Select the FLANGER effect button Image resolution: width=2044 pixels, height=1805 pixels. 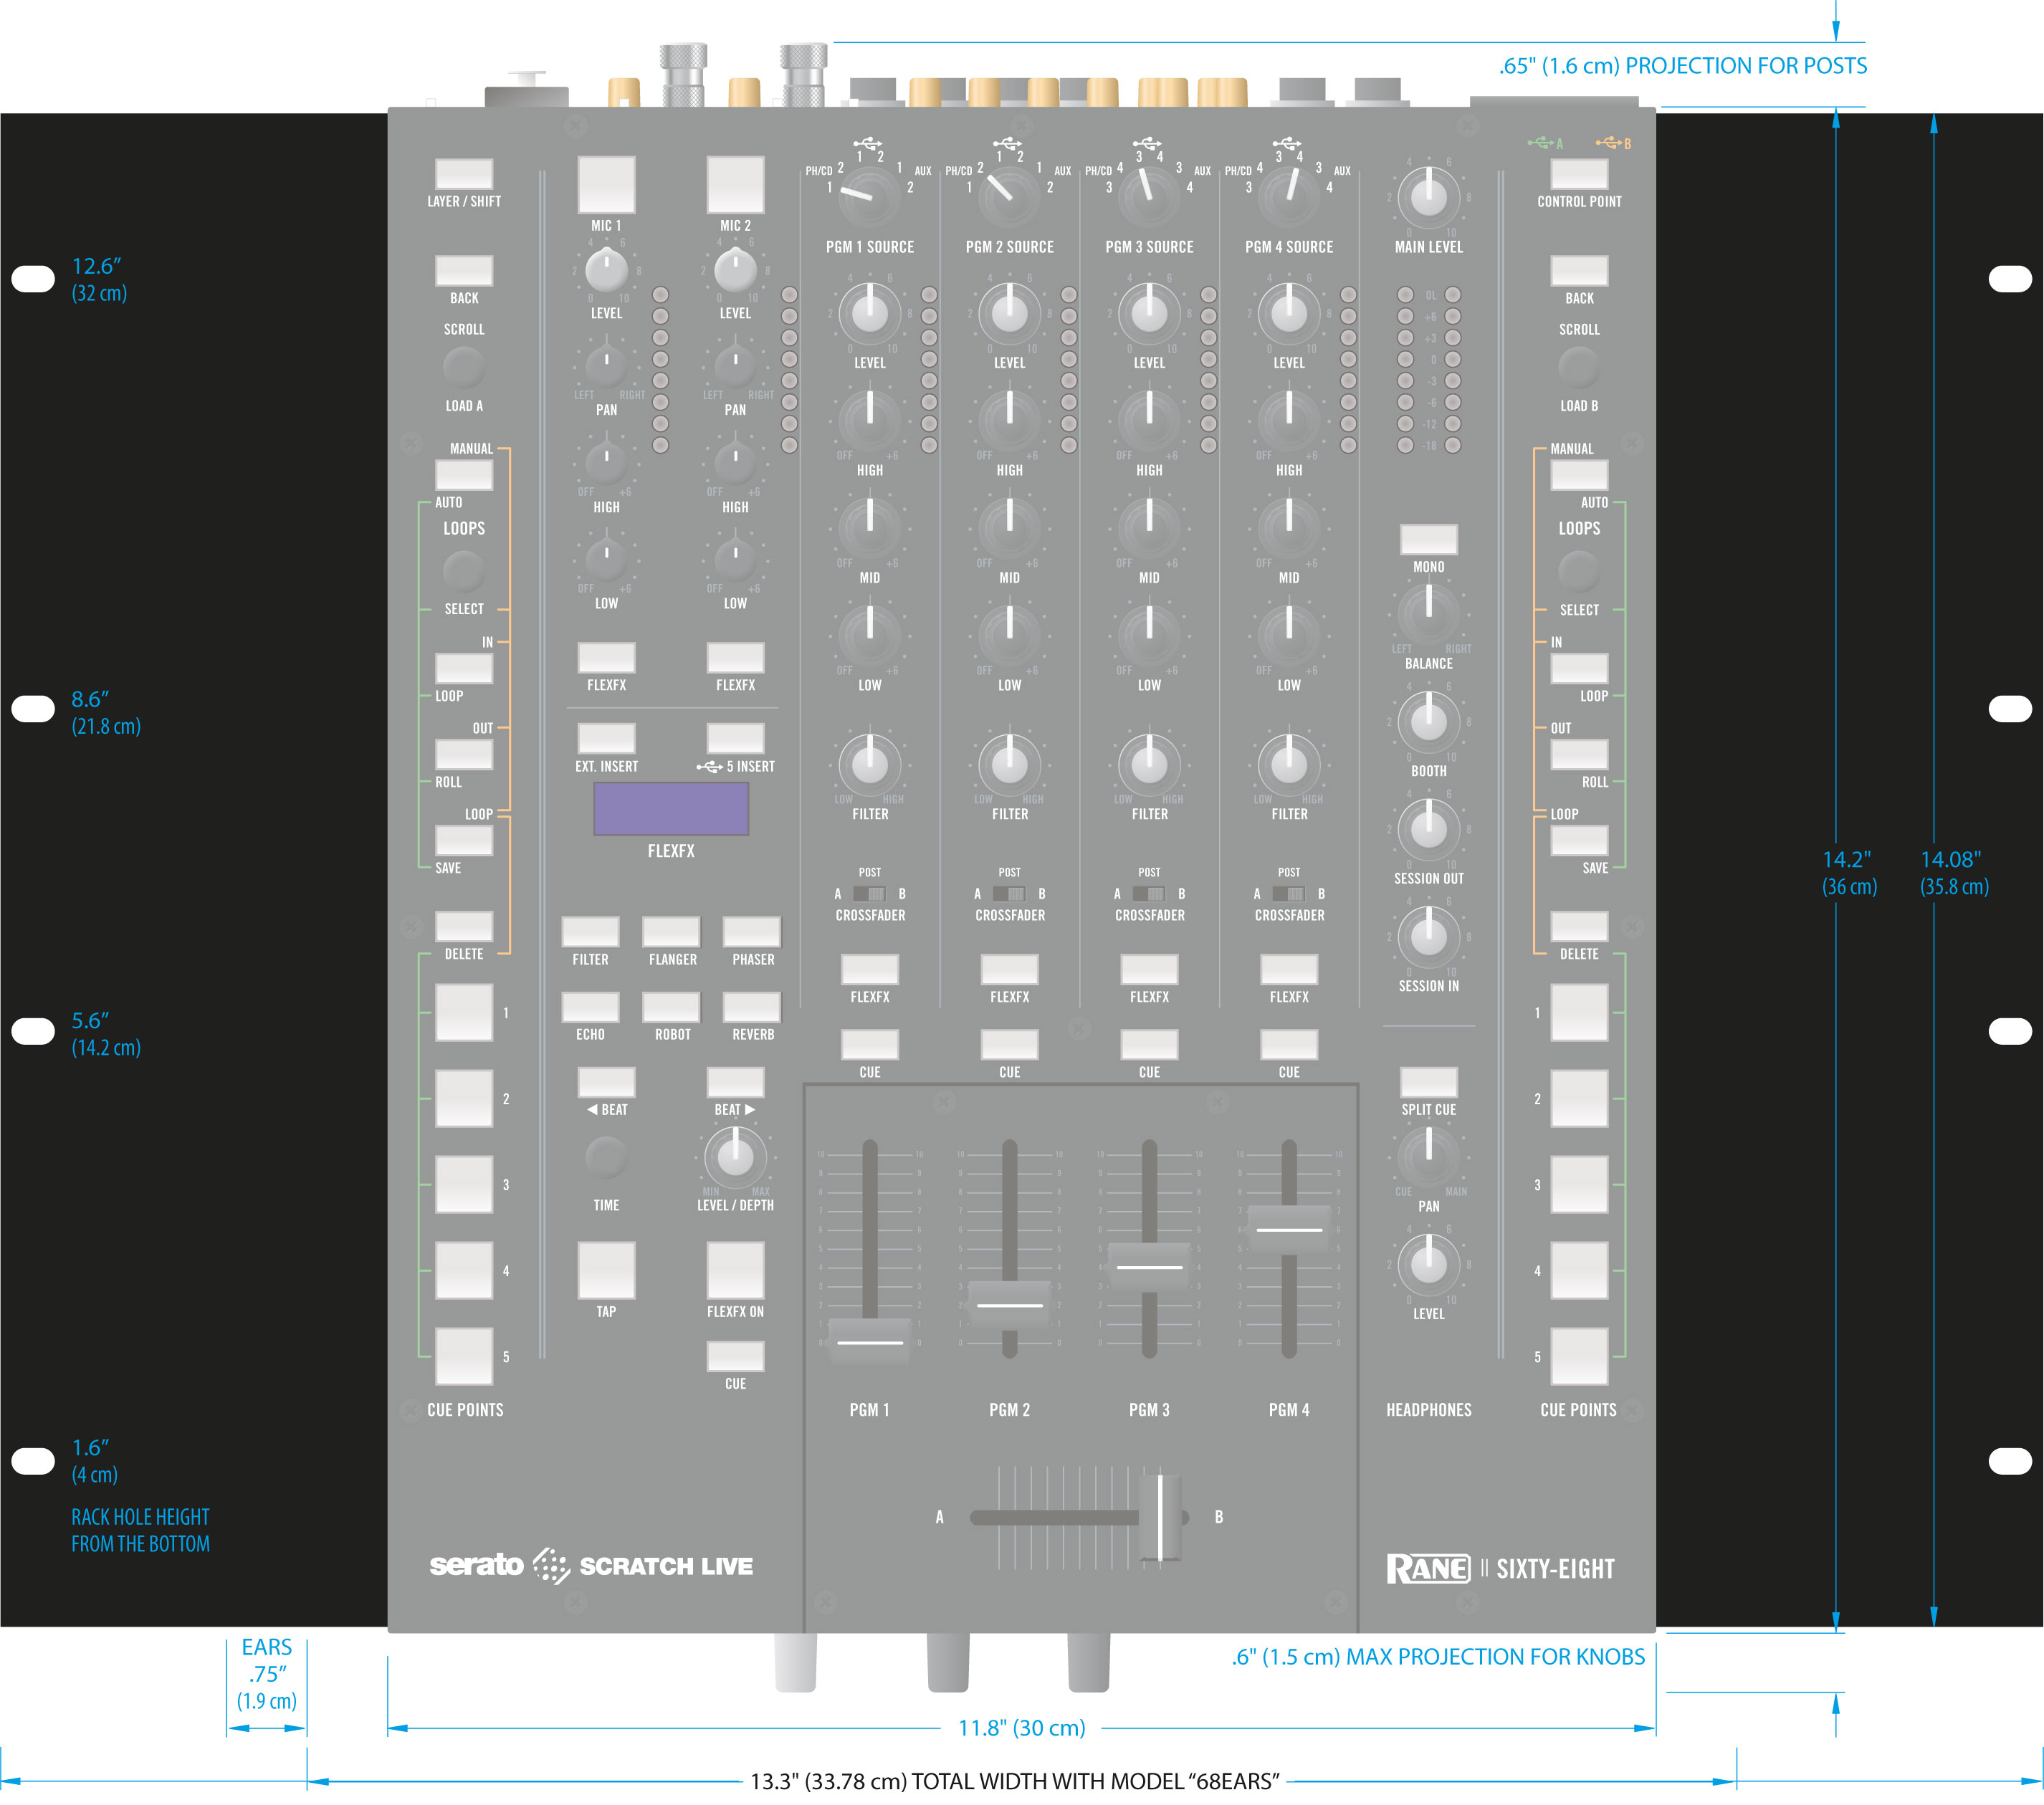[671, 931]
